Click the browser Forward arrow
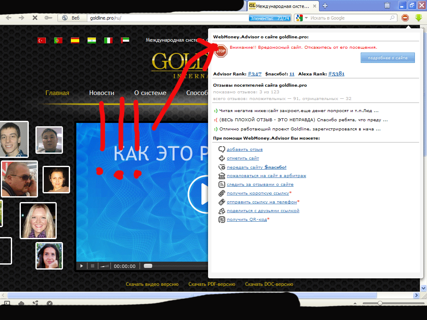427x320 pixels. 21,18
